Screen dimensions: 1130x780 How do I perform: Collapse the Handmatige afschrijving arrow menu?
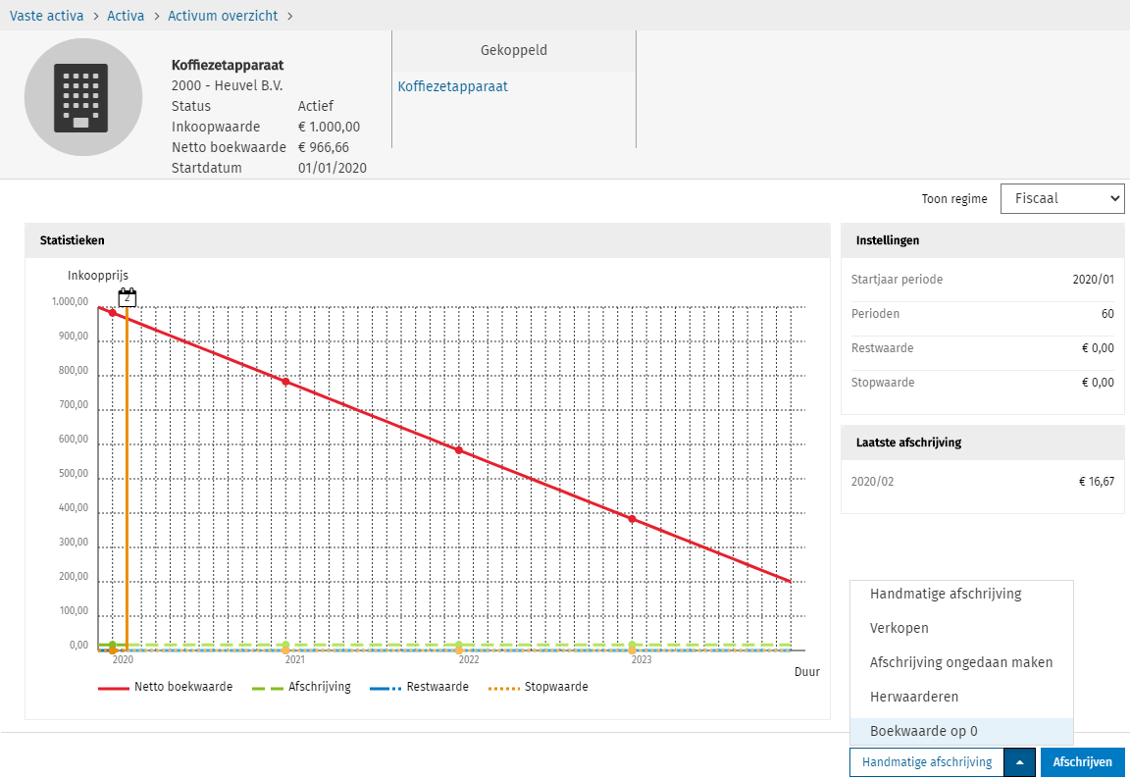click(x=1019, y=762)
